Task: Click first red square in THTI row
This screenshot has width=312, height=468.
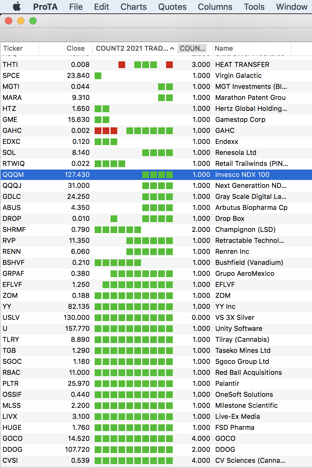Action: click(122, 65)
